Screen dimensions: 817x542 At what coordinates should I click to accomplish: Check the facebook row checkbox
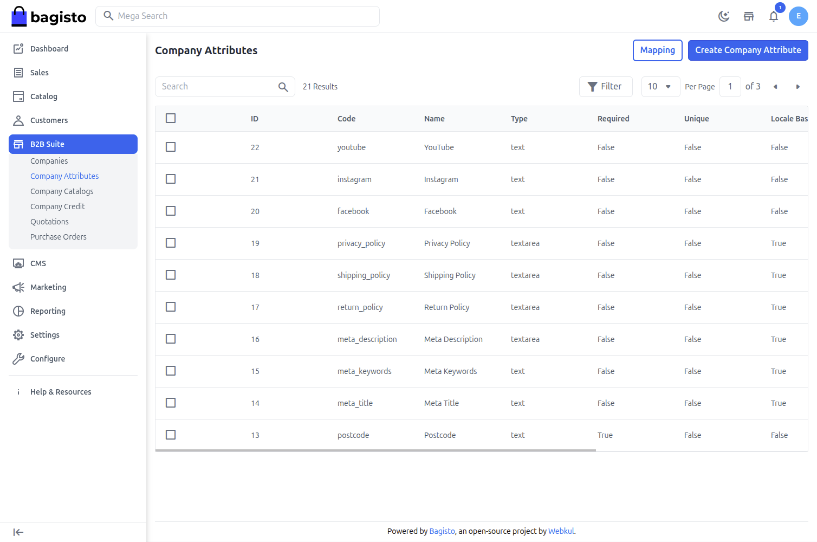pos(171,211)
